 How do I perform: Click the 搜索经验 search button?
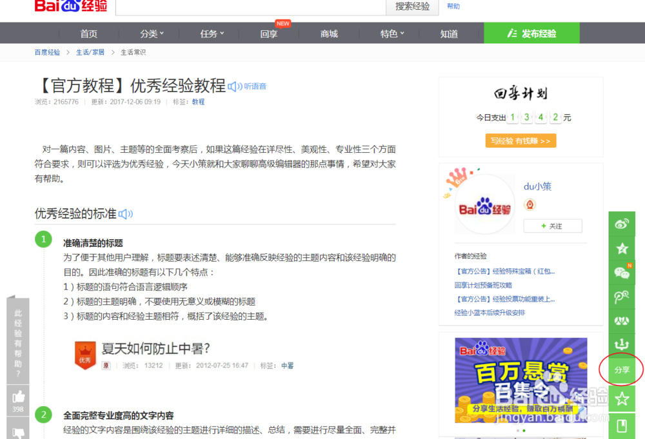pyautogui.click(x=412, y=6)
